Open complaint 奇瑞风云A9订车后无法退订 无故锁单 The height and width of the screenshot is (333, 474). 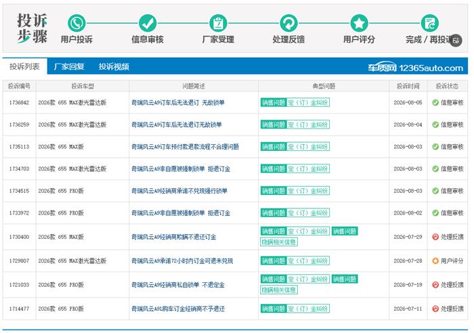click(x=178, y=102)
